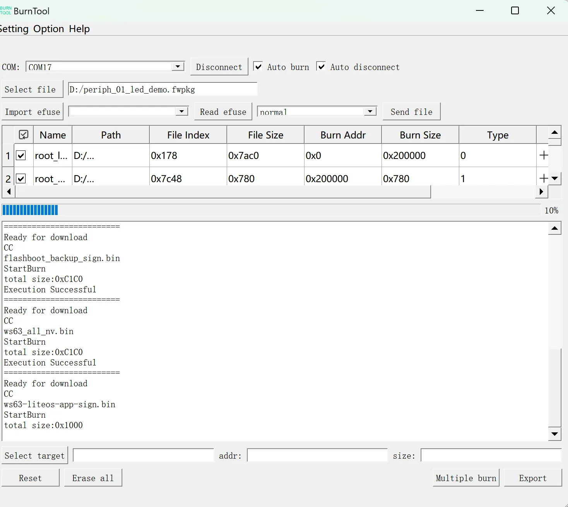
Task: Click the Multiple burn button
Action: click(466, 478)
